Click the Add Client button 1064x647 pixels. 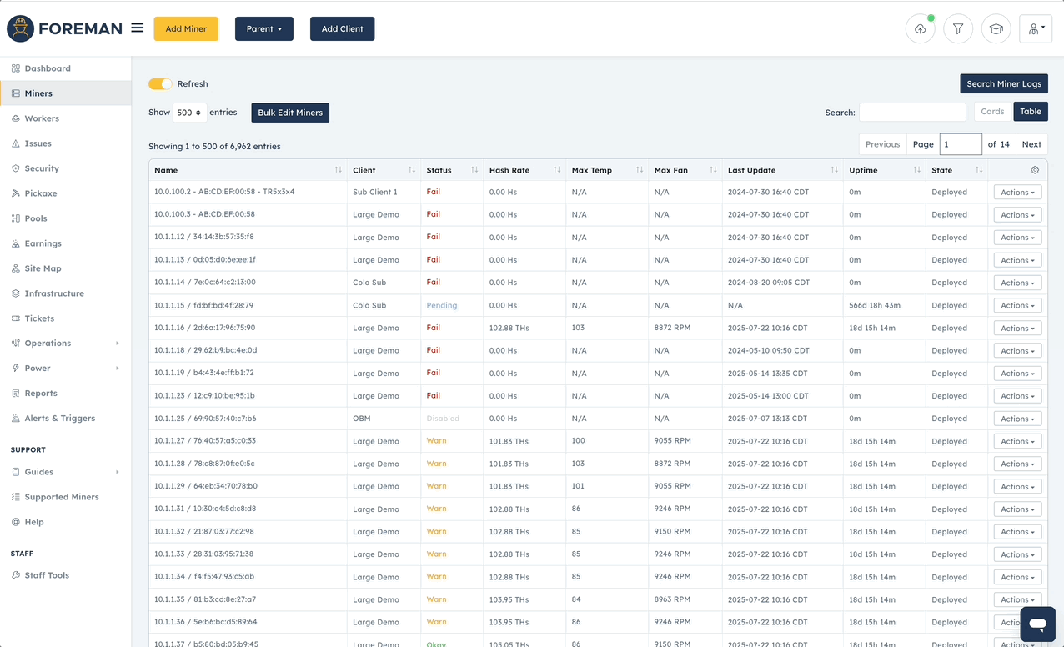pos(343,29)
